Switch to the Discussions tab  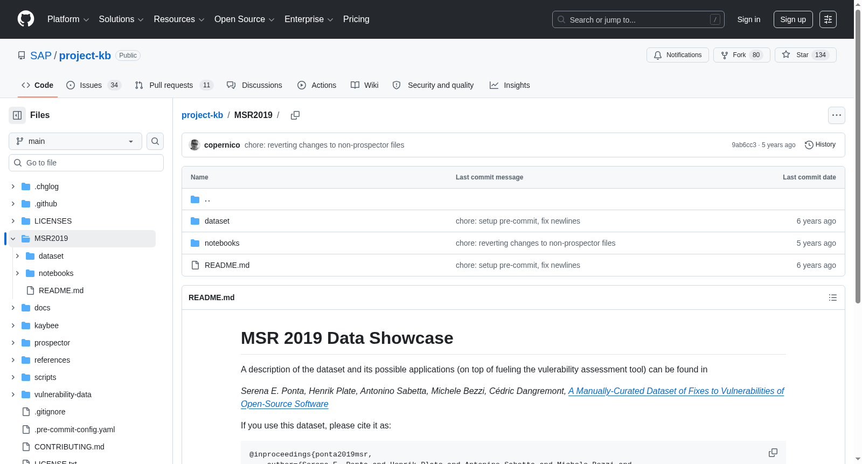[254, 85]
